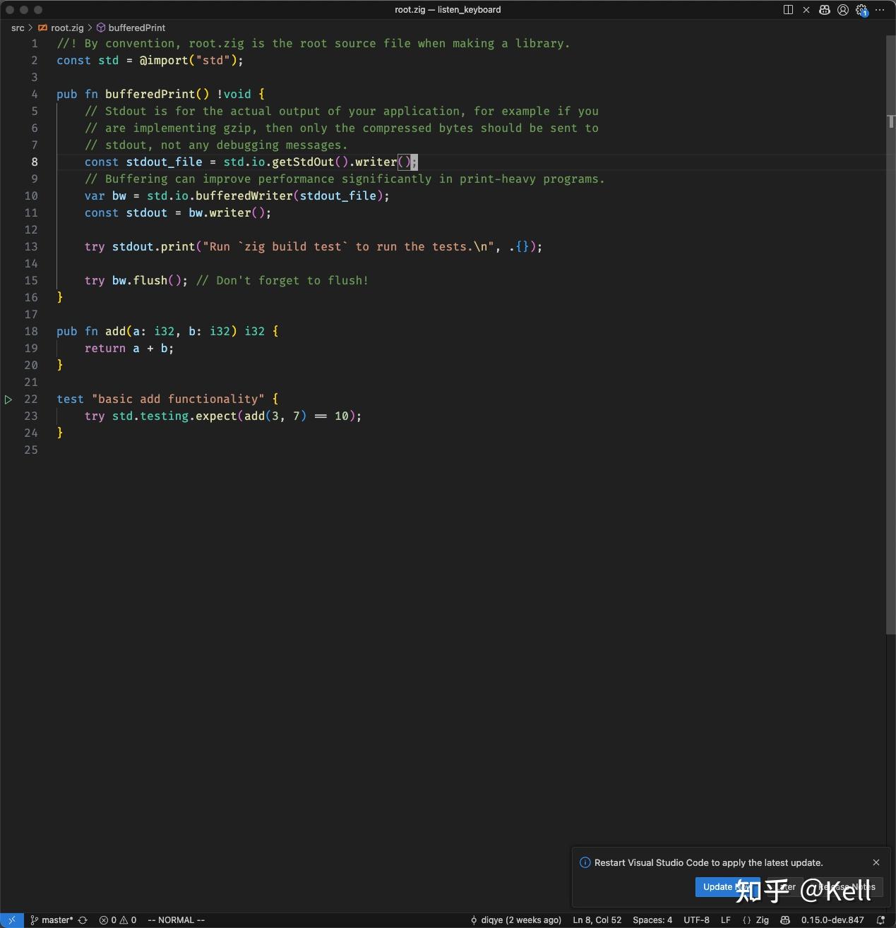Click Update Now button
Image resolution: width=896 pixels, height=928 pixels.
[x=727, y=887]
